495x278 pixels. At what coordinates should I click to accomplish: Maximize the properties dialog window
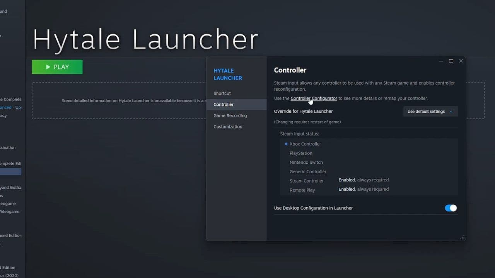(x=451, y=61)
